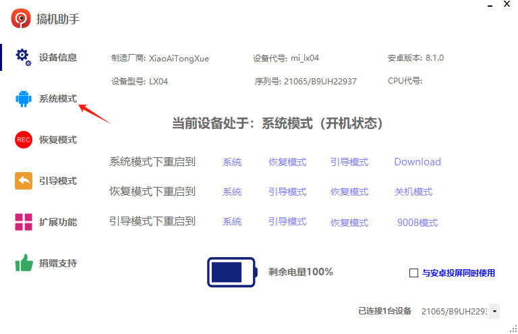Click Download in the 系统模式下重启到 row
Viewport: 518px width, 334px height.
pyautogui.click(x=417, y=162)
